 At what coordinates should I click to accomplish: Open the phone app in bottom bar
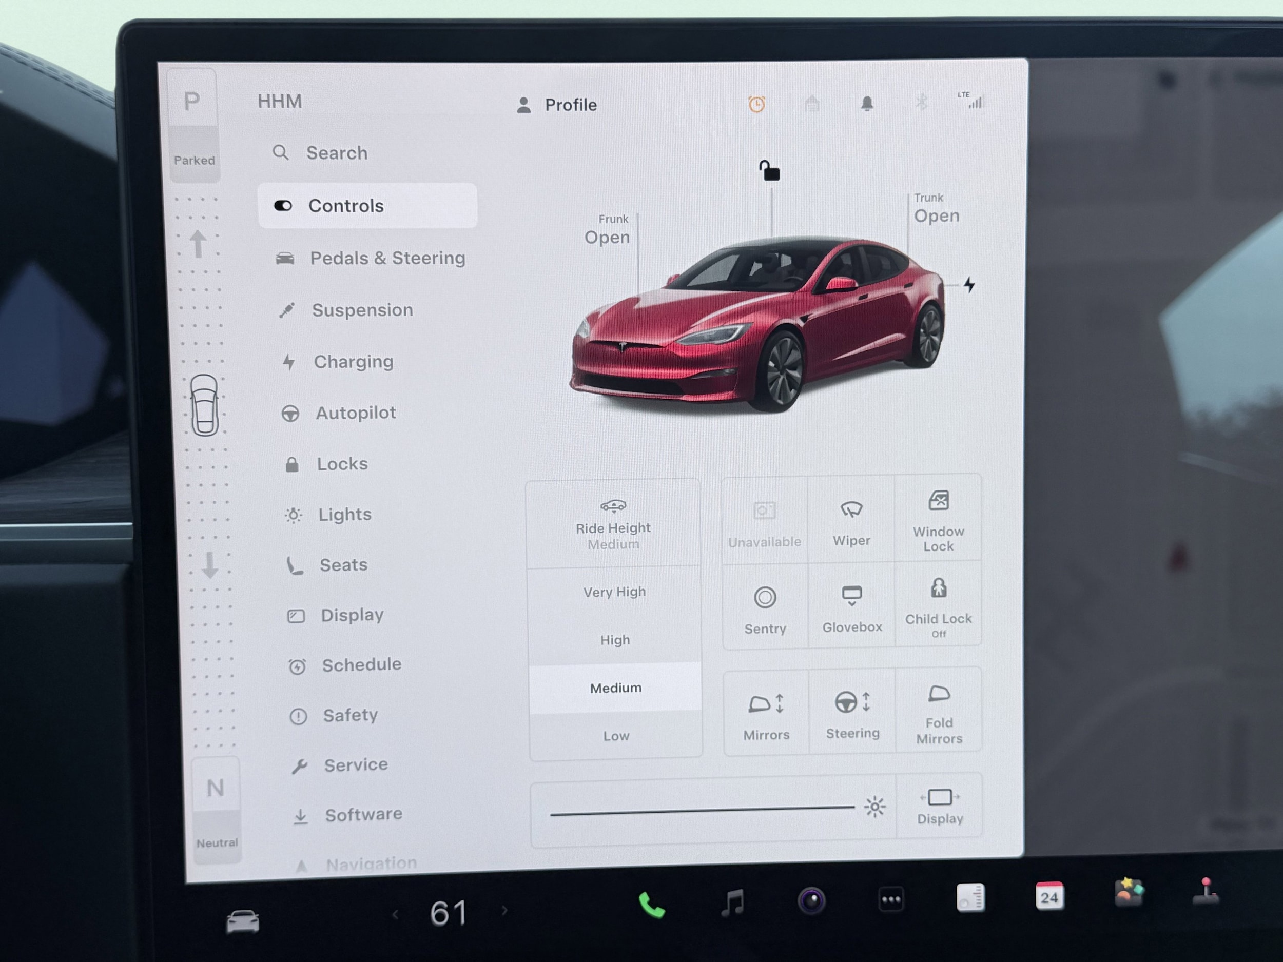pyautogui.click(x=651, y=905)
